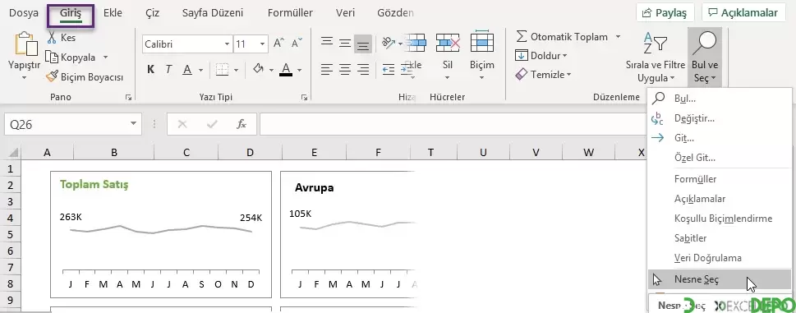Choose Değiştir... from the menu

tap(720, 118)
